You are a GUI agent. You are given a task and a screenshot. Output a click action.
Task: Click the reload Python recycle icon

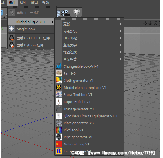(x=12, y=45)
